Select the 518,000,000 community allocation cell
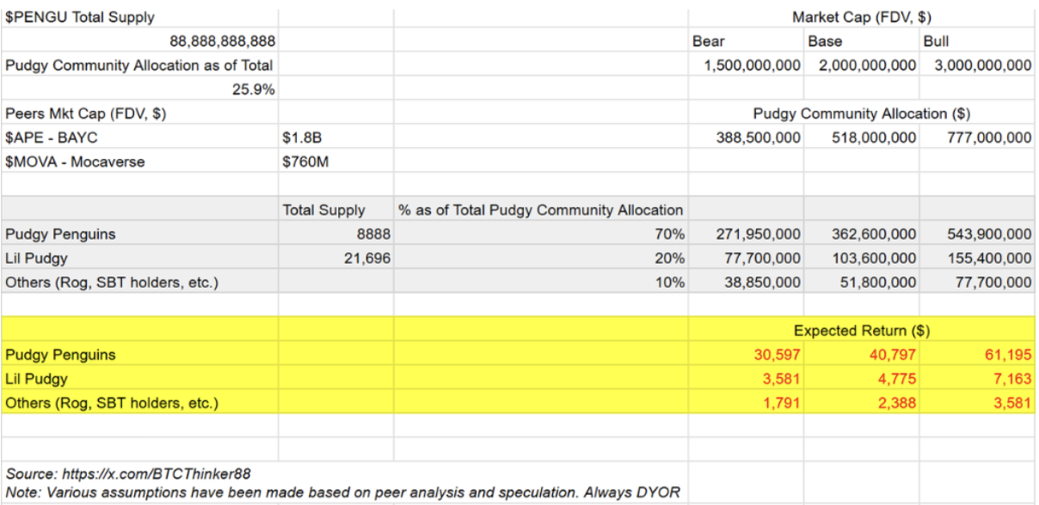1039x505 pixels. click(x=874, y=137)
